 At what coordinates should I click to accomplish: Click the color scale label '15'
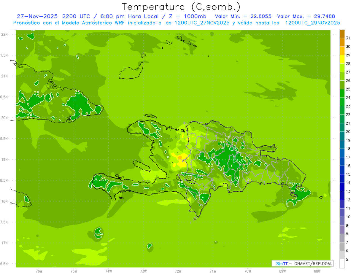tap(348, 174)
